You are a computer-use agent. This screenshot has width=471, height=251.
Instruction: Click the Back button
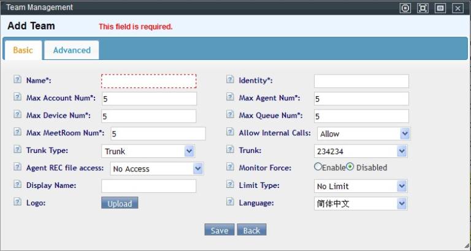pyautogui.click(x=251, y=230)
